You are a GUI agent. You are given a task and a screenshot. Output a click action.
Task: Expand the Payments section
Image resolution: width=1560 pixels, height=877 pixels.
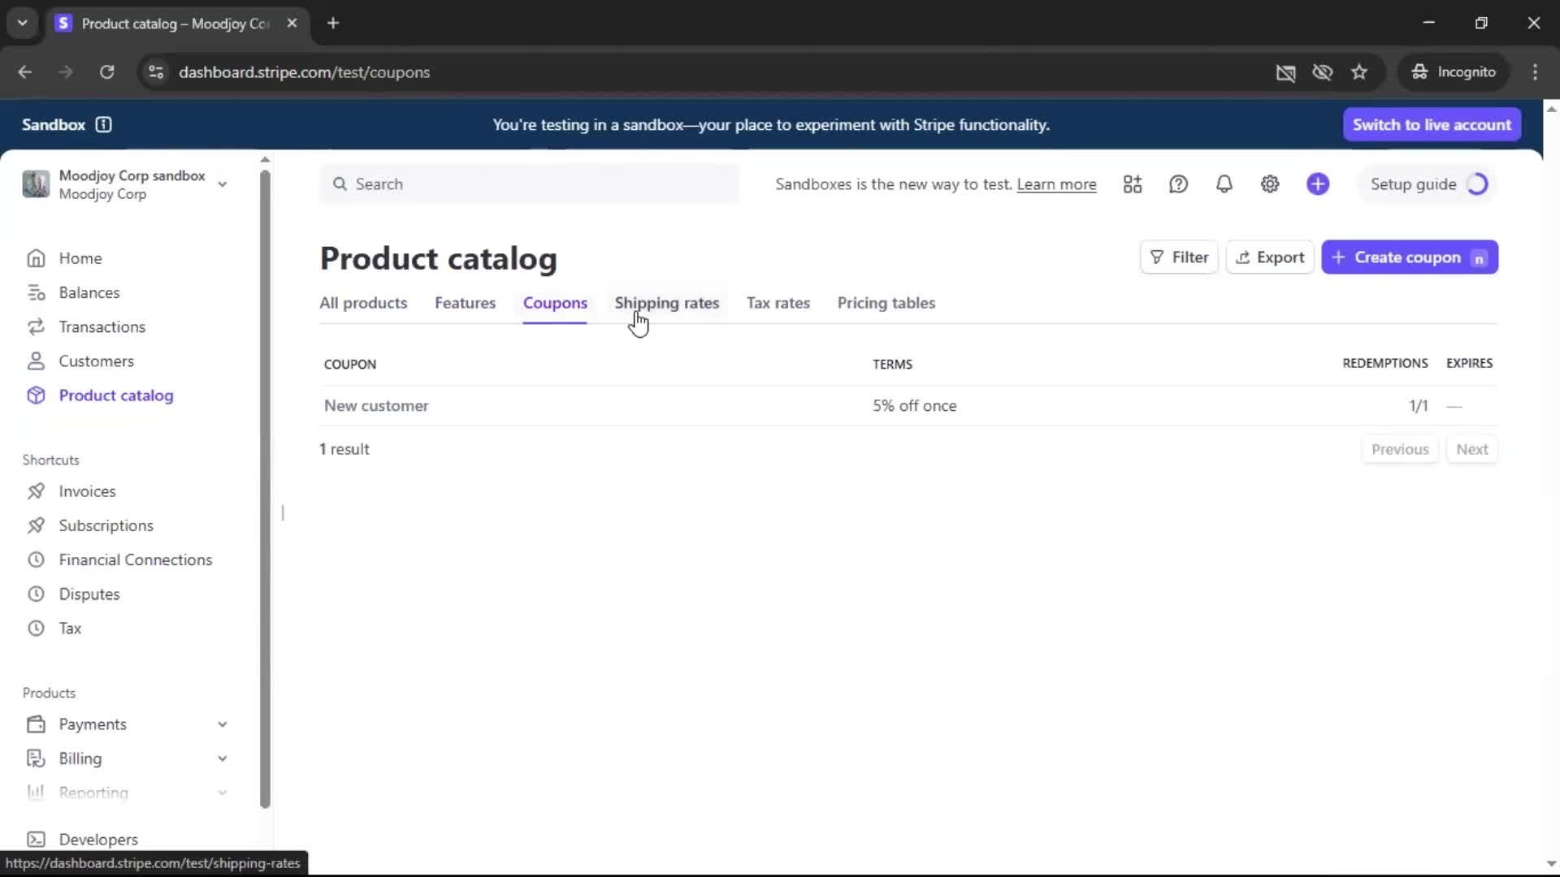point(222,724)
